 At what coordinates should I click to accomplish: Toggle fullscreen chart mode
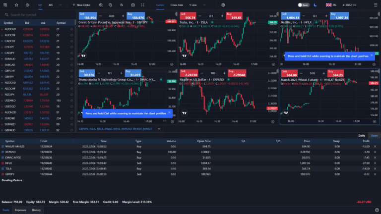[143, 5]
